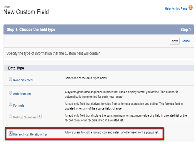Click the Hierarchical Relationship description text
The image size is (196, 144).
click(112, 132)
